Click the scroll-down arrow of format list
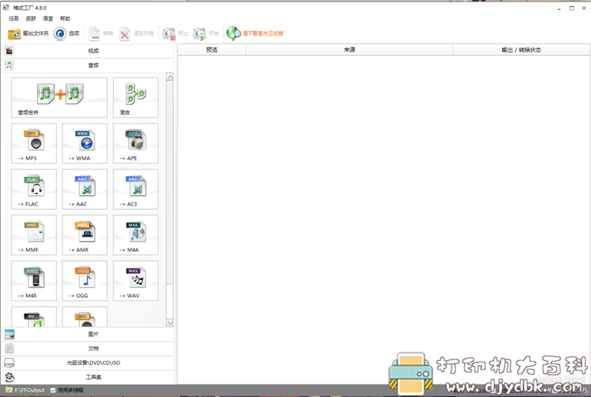591x397 pixels. tap(170, 323)
